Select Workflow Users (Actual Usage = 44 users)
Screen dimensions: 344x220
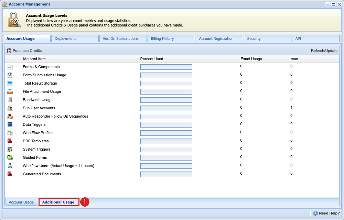58,166
